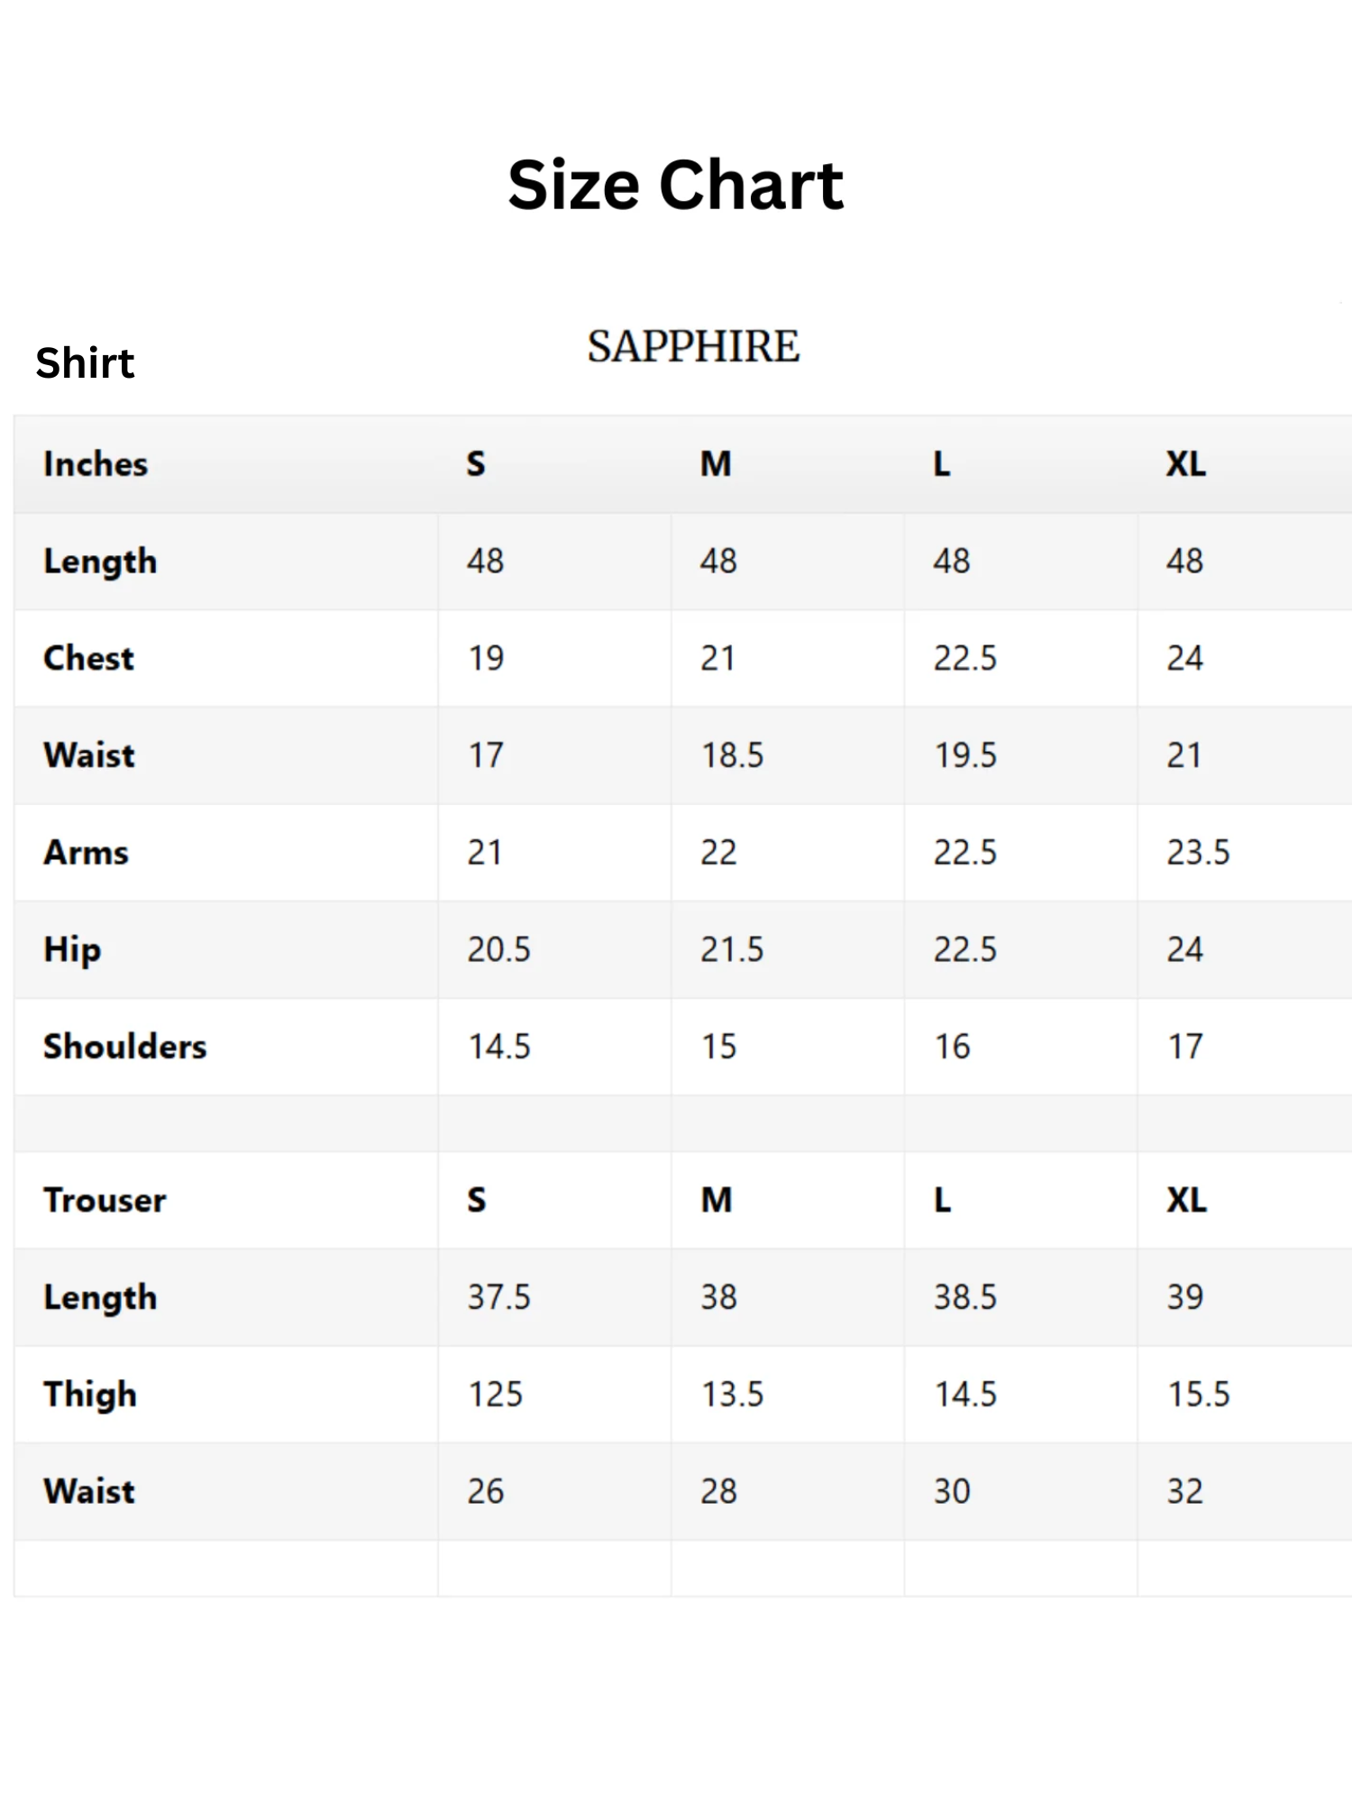Click the SAPPHIRE brand title
This screenshot has height=1803, width=1352.
pos(693,346)
